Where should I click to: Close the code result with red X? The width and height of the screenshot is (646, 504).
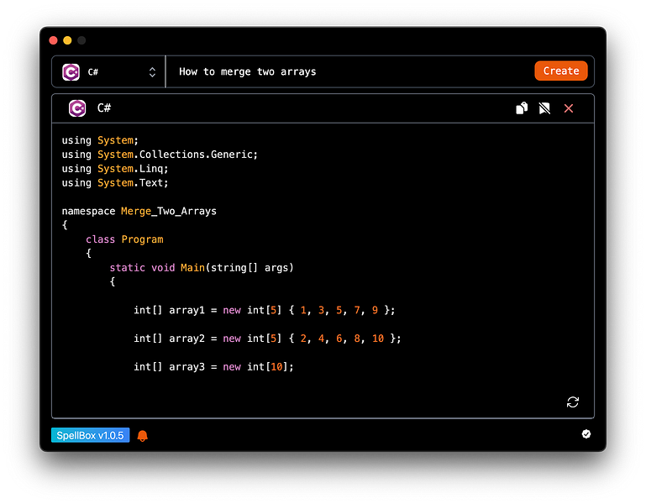coord(569,108)
